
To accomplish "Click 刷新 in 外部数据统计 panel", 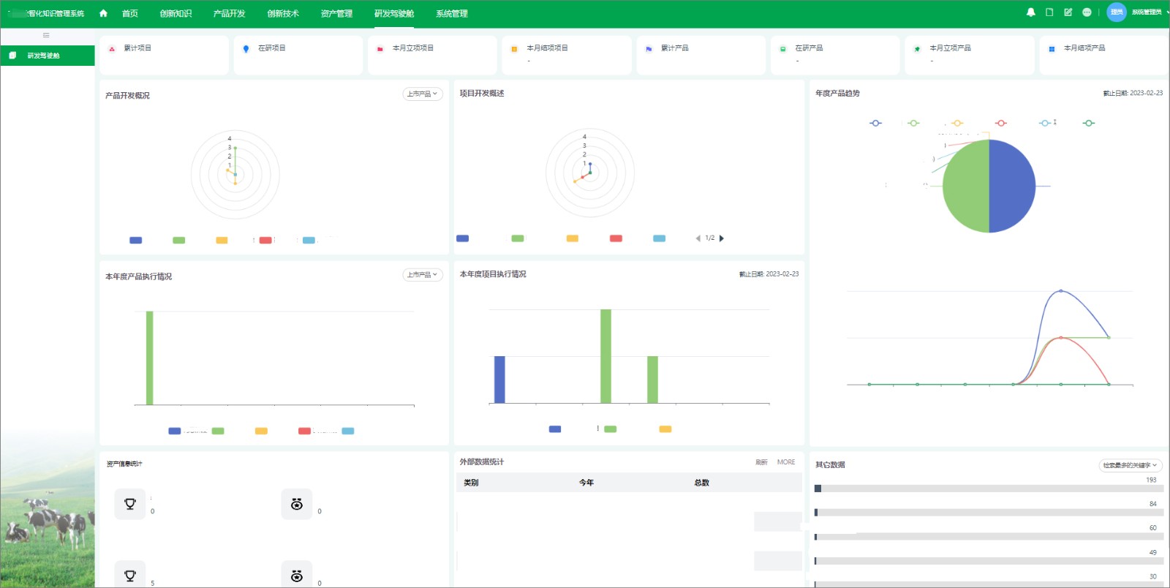I will click(761, 462).
